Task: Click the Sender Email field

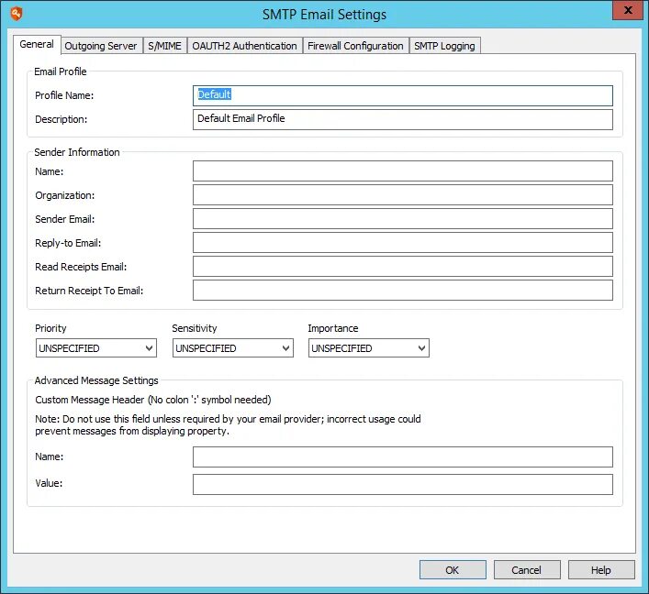Action: [x=403, y=219]
